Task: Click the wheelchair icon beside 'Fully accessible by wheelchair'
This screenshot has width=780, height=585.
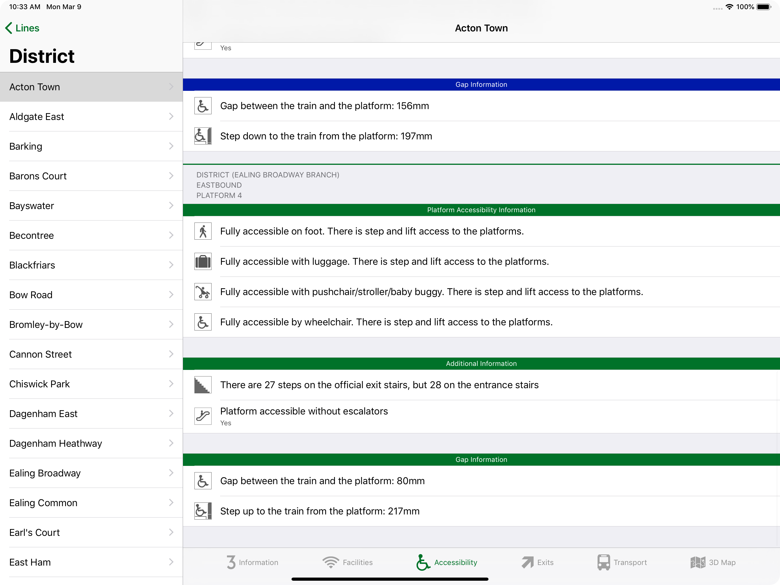Action: [203, 322]
